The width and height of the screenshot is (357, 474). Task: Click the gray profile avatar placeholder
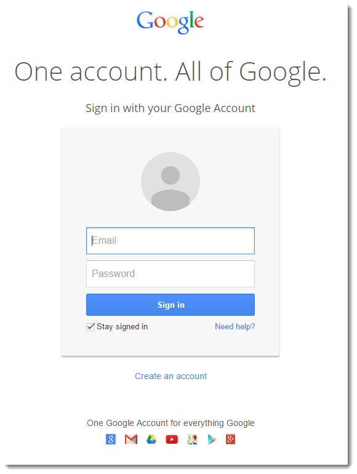tap(170, 182)
